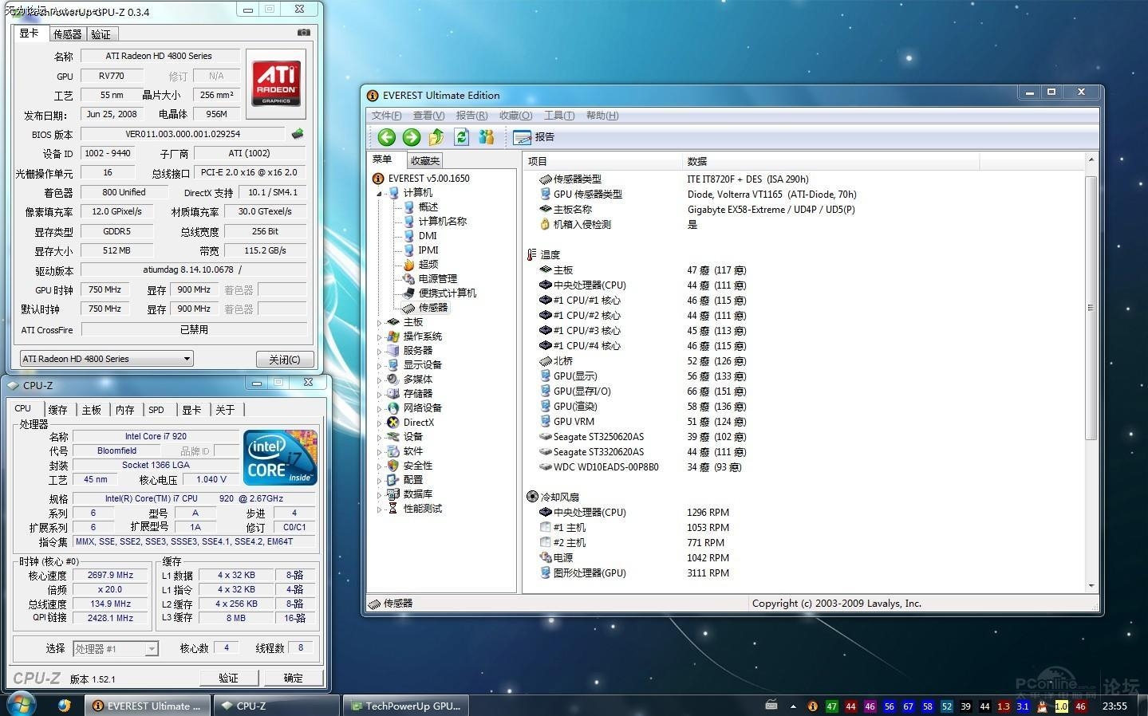The image size is (1148, 716).
Task: Click CPU-Z taskbar button
Action: [x=276, y=706]
